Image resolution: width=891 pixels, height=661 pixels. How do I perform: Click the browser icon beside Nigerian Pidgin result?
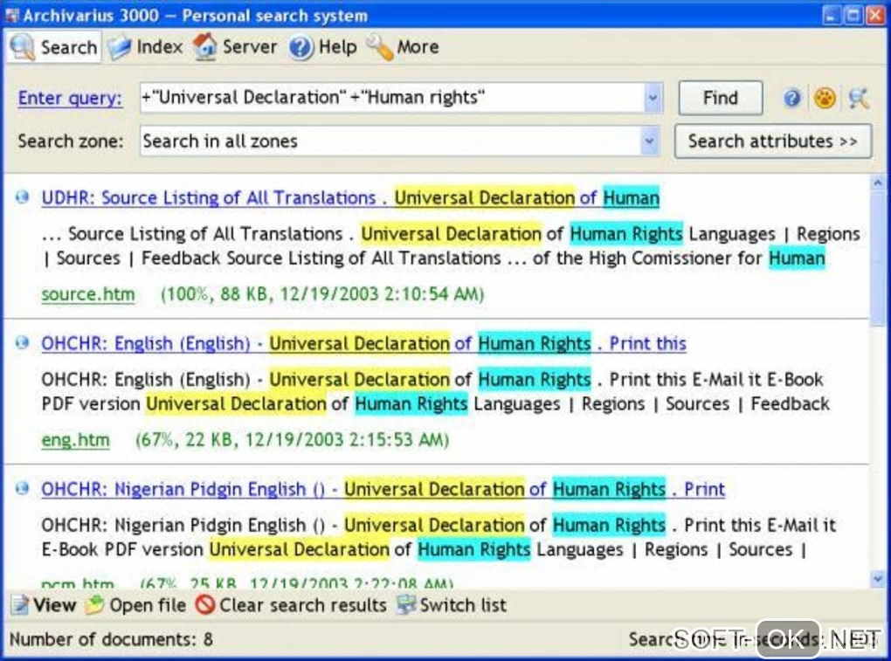pos(22,488)
